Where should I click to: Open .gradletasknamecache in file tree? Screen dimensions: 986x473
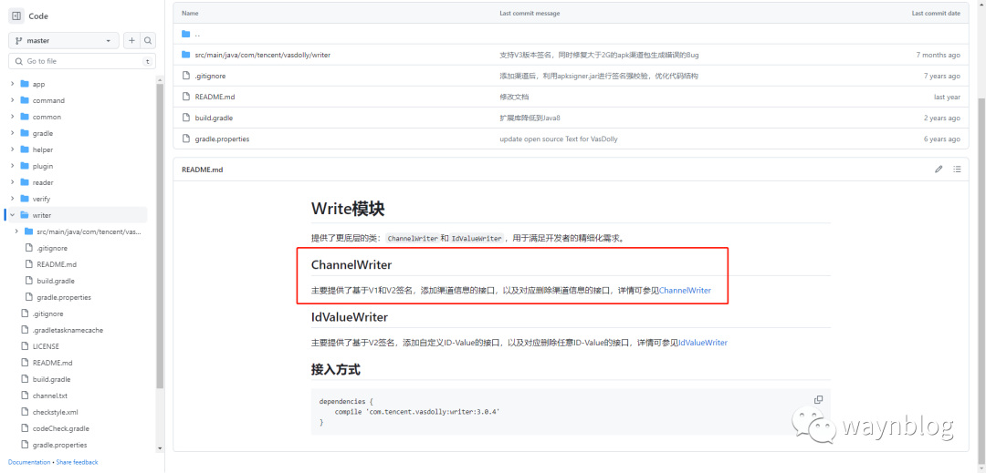68,329
